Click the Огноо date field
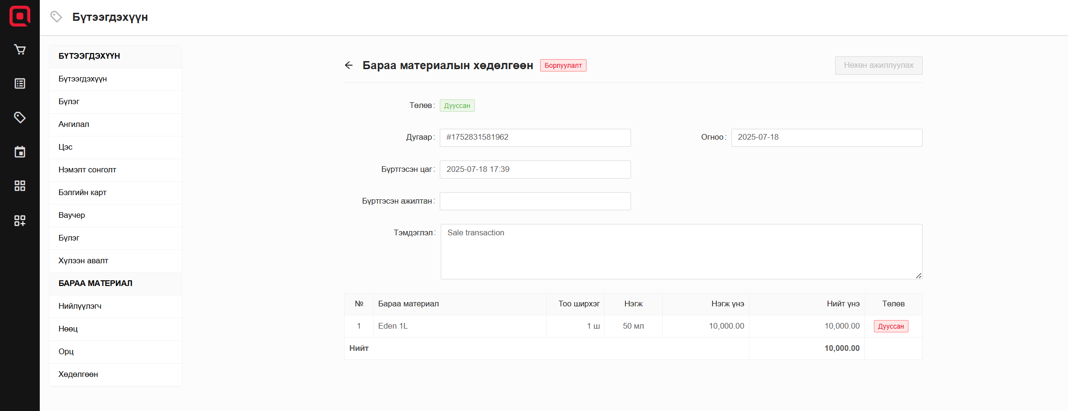The image size is (1068, 411). pos(826,138)
